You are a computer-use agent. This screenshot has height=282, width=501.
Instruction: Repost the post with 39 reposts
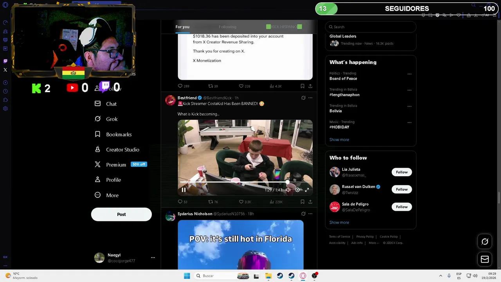tap(213, 86)
